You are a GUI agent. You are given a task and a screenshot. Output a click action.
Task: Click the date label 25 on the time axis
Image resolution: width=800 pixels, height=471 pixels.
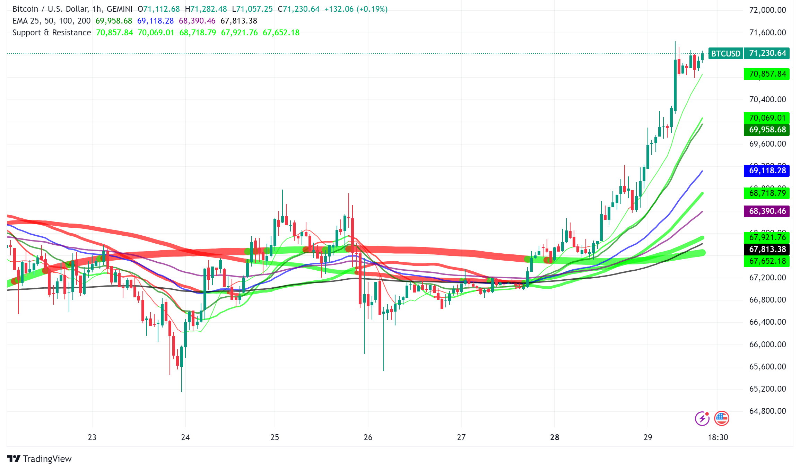point(275,437)
